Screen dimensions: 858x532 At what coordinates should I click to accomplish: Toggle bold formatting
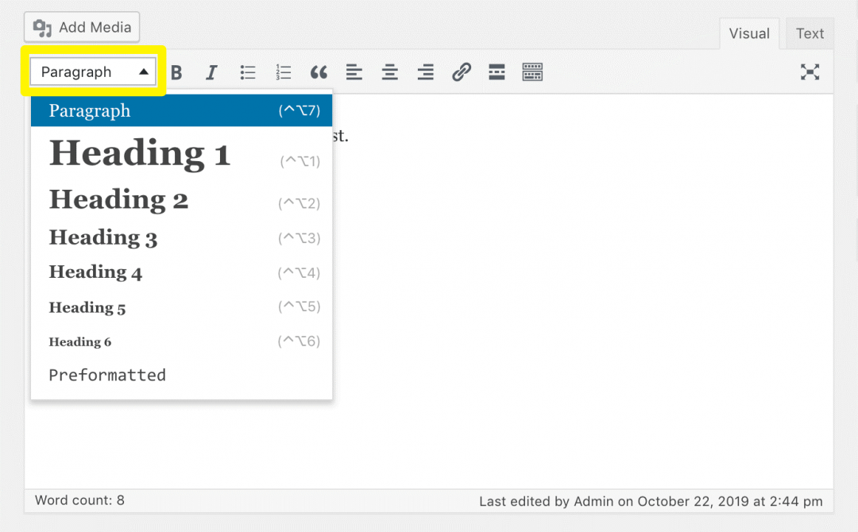176,71
